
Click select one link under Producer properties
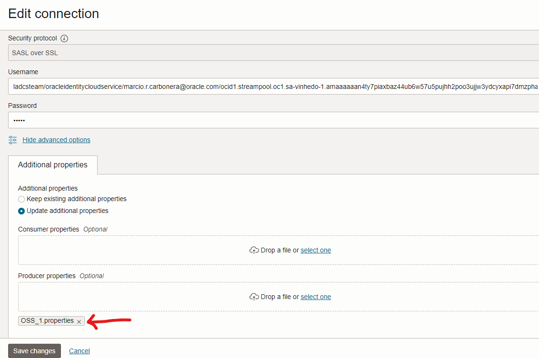pyautogui.click(x=316, y=297)
